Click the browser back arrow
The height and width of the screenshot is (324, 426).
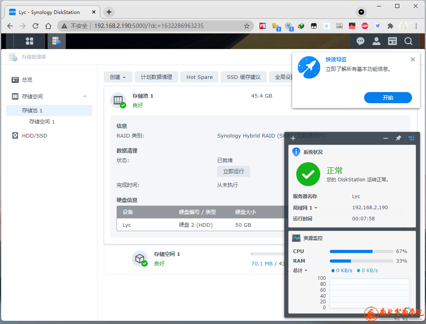coord(10,26)
